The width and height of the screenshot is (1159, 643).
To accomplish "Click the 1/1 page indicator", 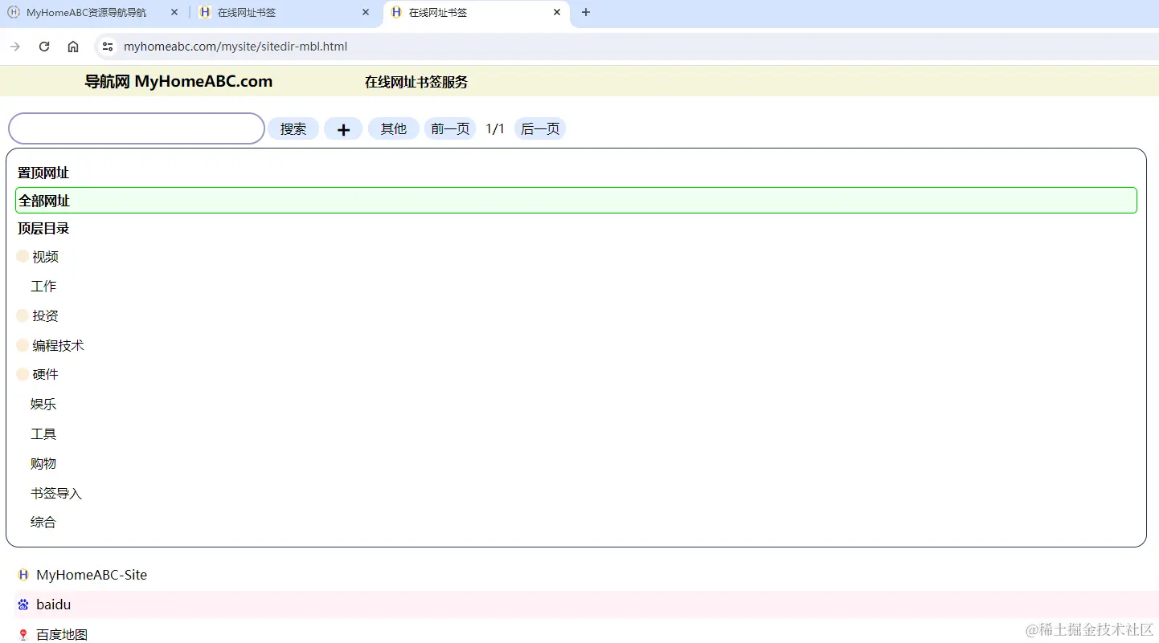I will click(x=495, y=128).
